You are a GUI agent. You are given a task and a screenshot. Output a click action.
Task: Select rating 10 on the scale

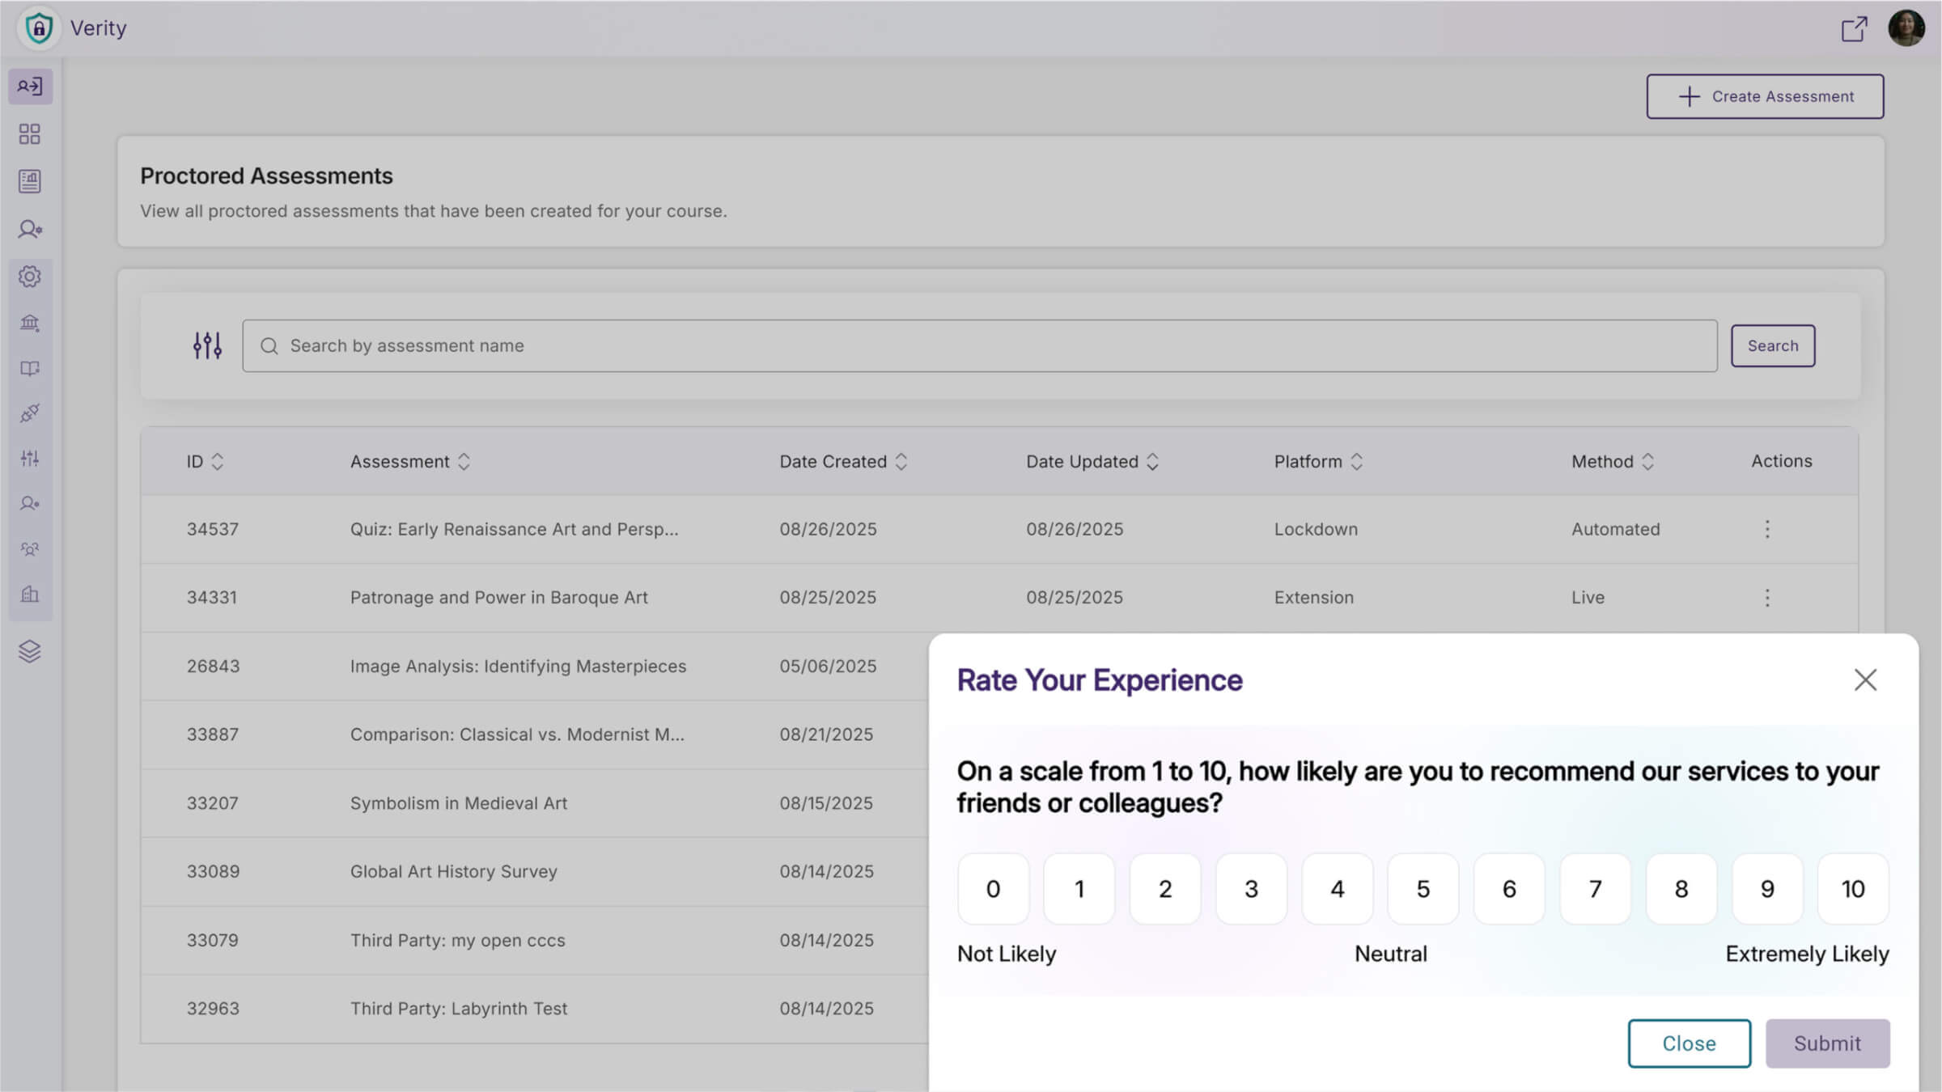click(1853, 889)
